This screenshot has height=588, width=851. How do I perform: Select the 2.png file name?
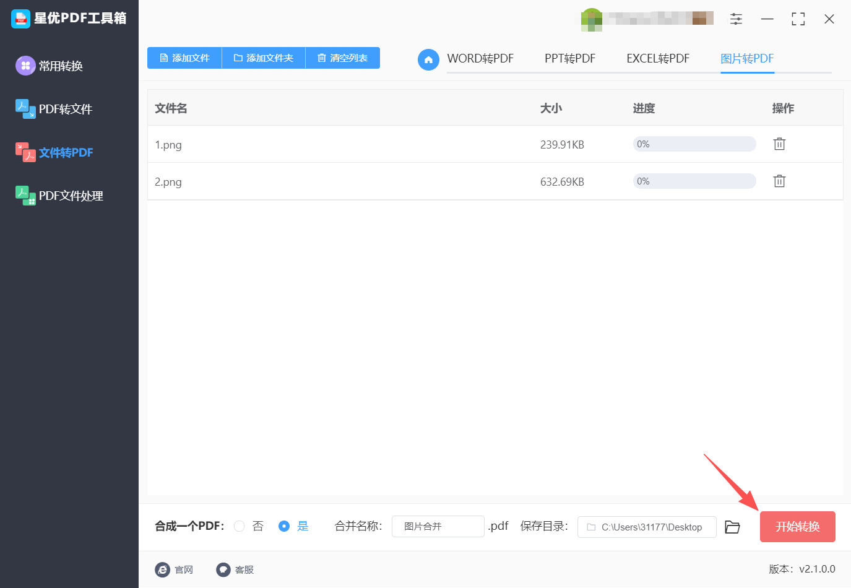point(168,182)
